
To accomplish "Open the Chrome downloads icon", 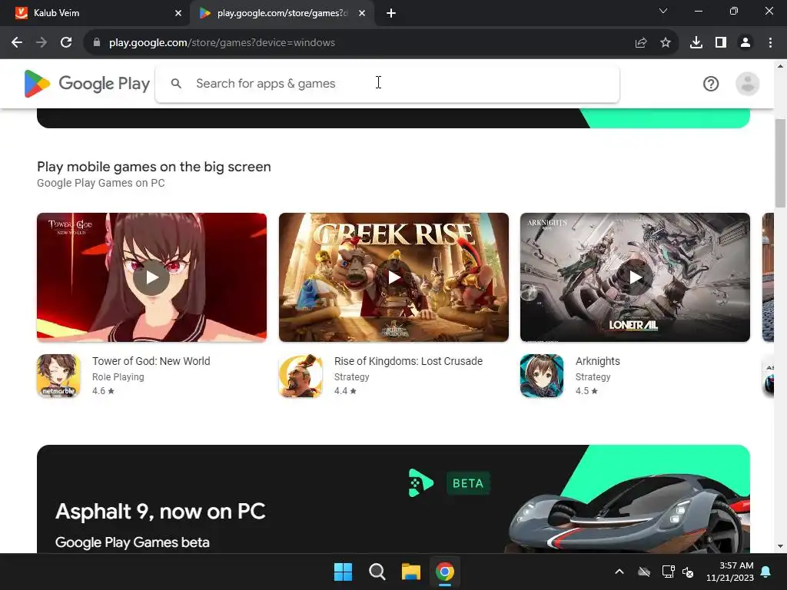I will 696,43.
